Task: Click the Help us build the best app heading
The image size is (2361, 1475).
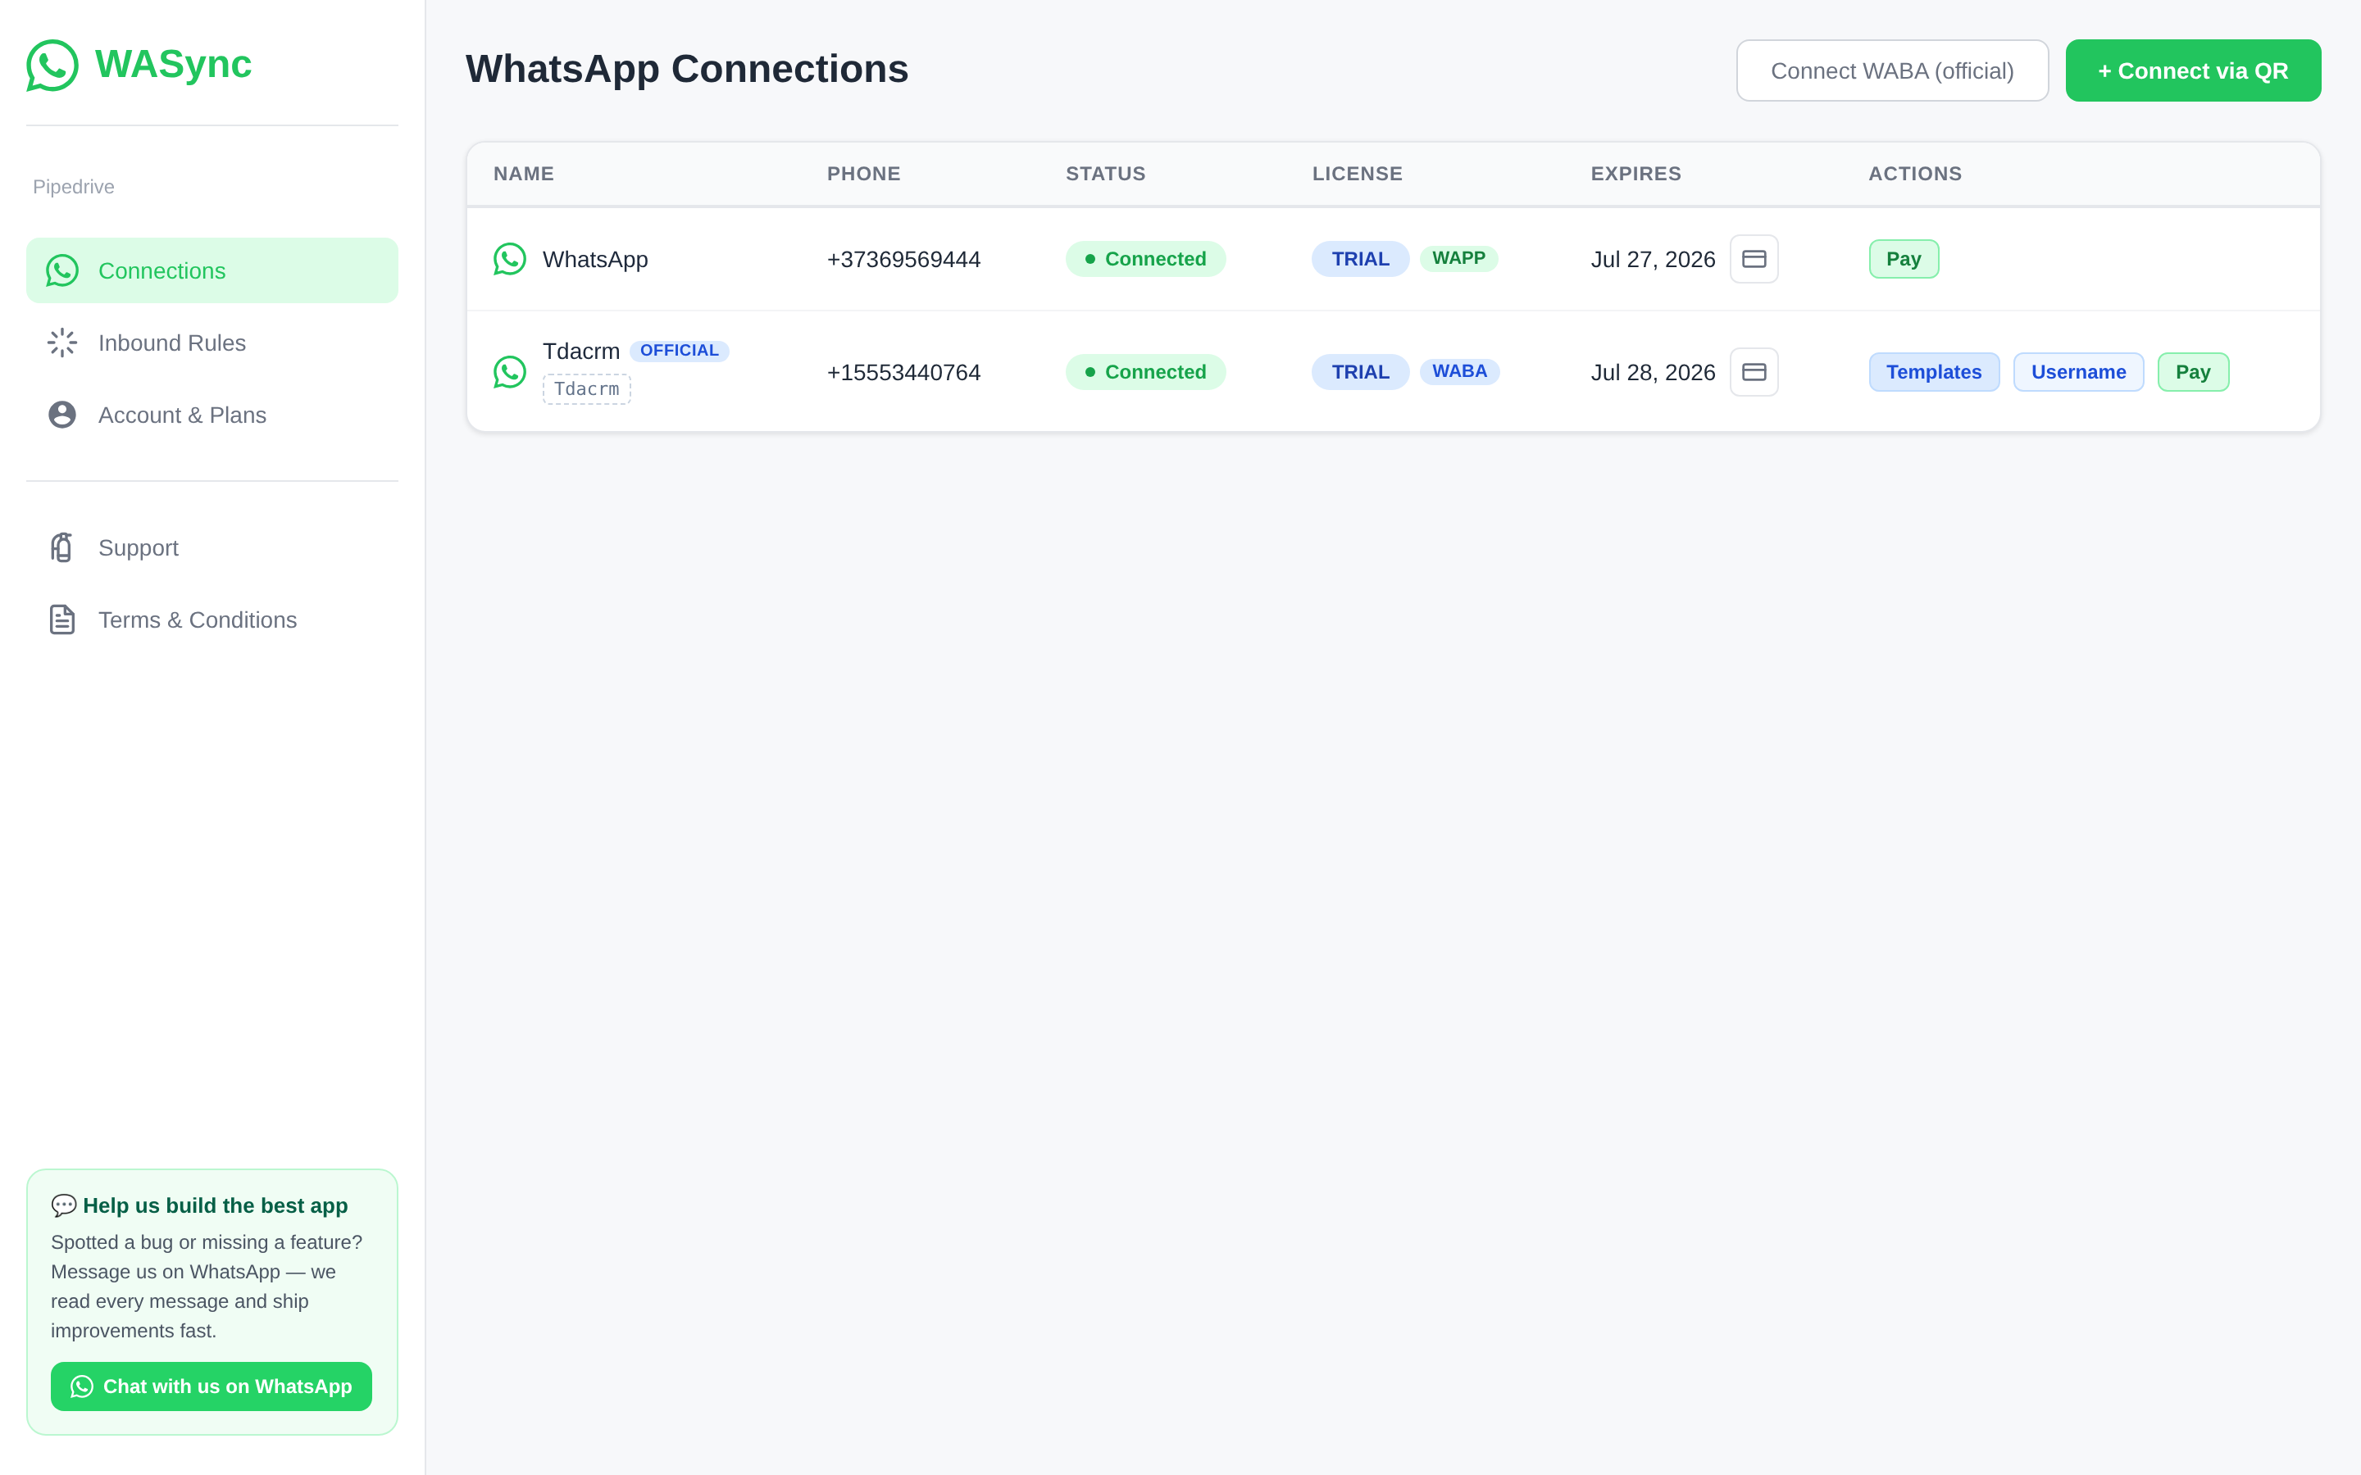Action: (x=215, y=1205)
